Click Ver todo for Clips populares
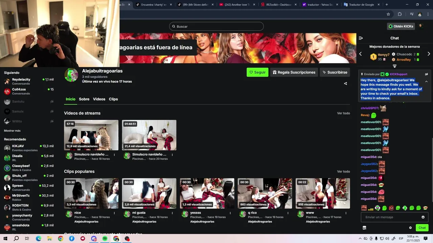Viewport: 433px width, 243px height. click(x=343, y=171)
